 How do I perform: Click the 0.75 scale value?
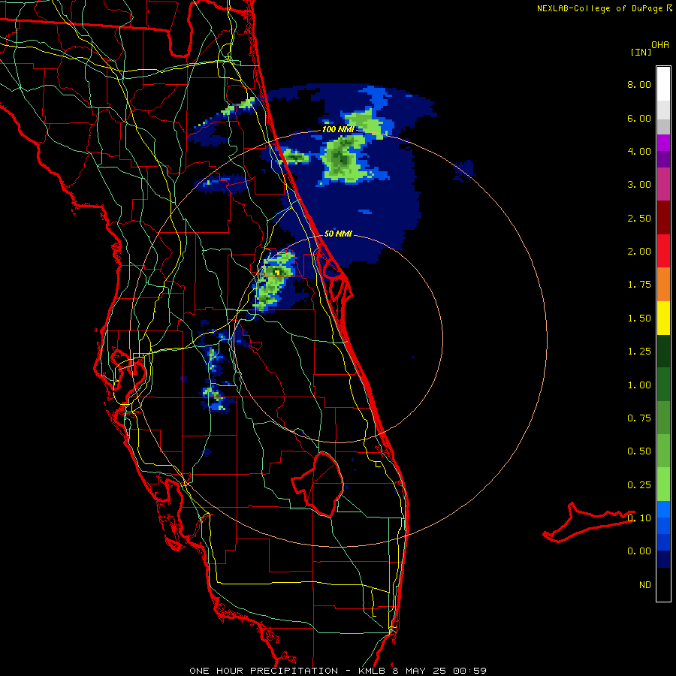click(x=639, y=418)
